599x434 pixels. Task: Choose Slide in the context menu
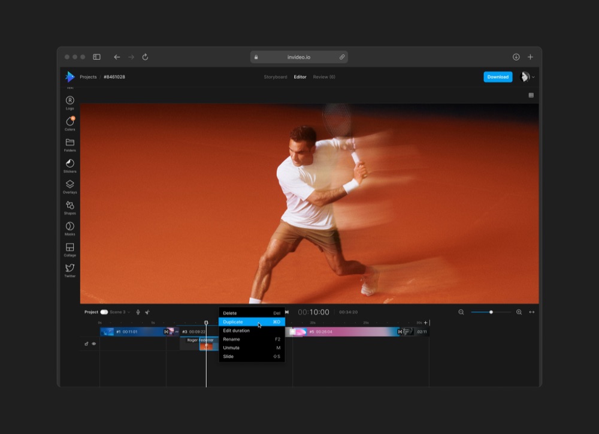(252, 357)
